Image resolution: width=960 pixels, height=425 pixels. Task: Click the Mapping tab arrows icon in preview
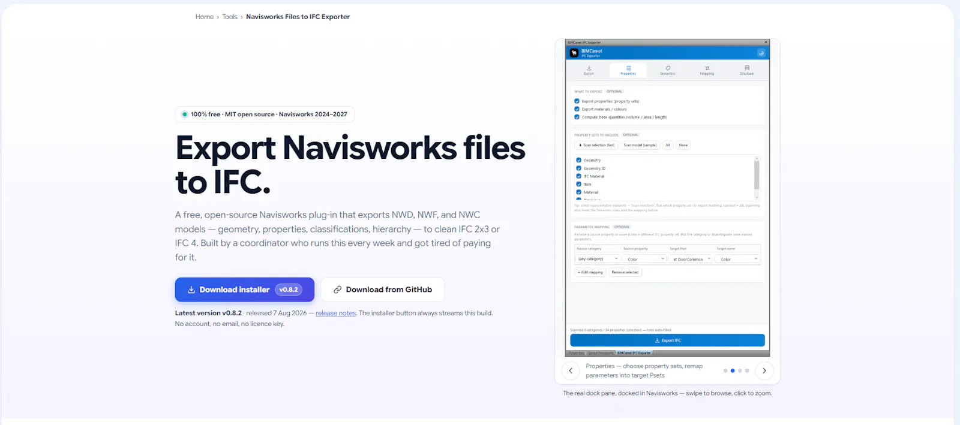(x=707, y=68)
